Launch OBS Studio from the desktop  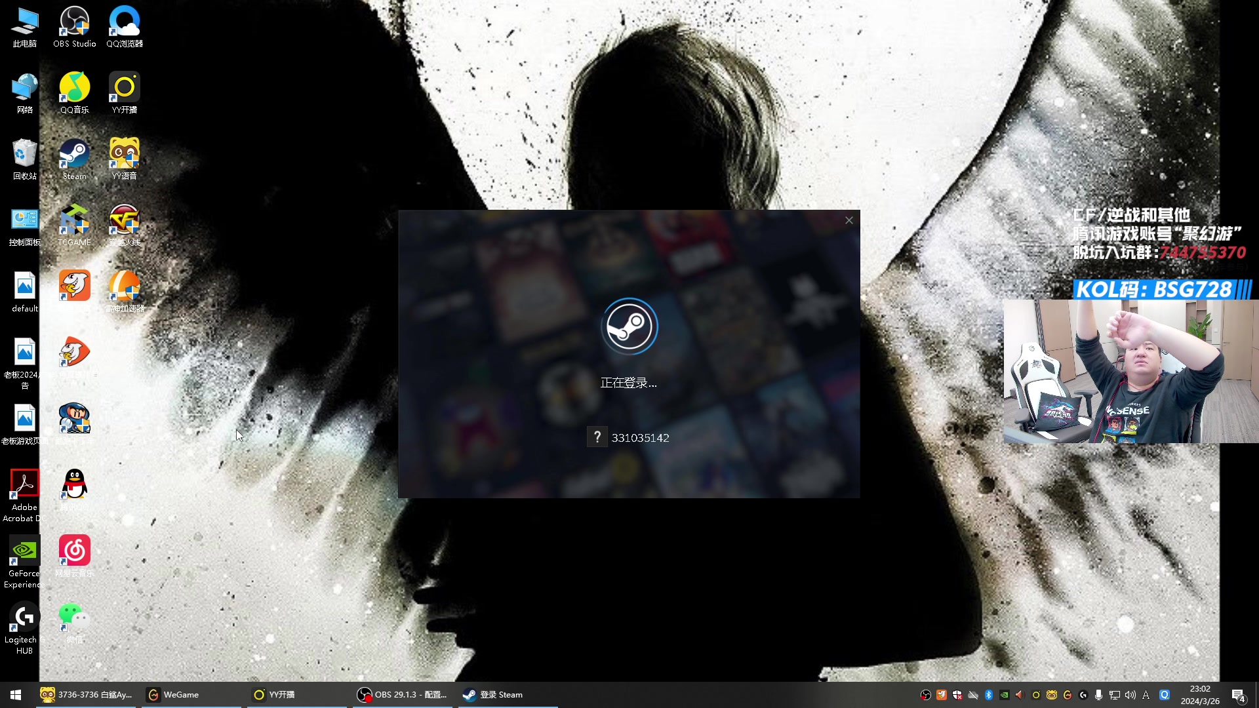click(75, 28)
